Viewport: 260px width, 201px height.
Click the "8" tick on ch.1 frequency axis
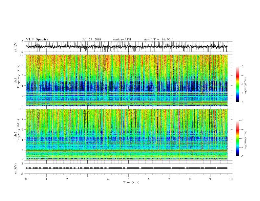pos(23,65)
